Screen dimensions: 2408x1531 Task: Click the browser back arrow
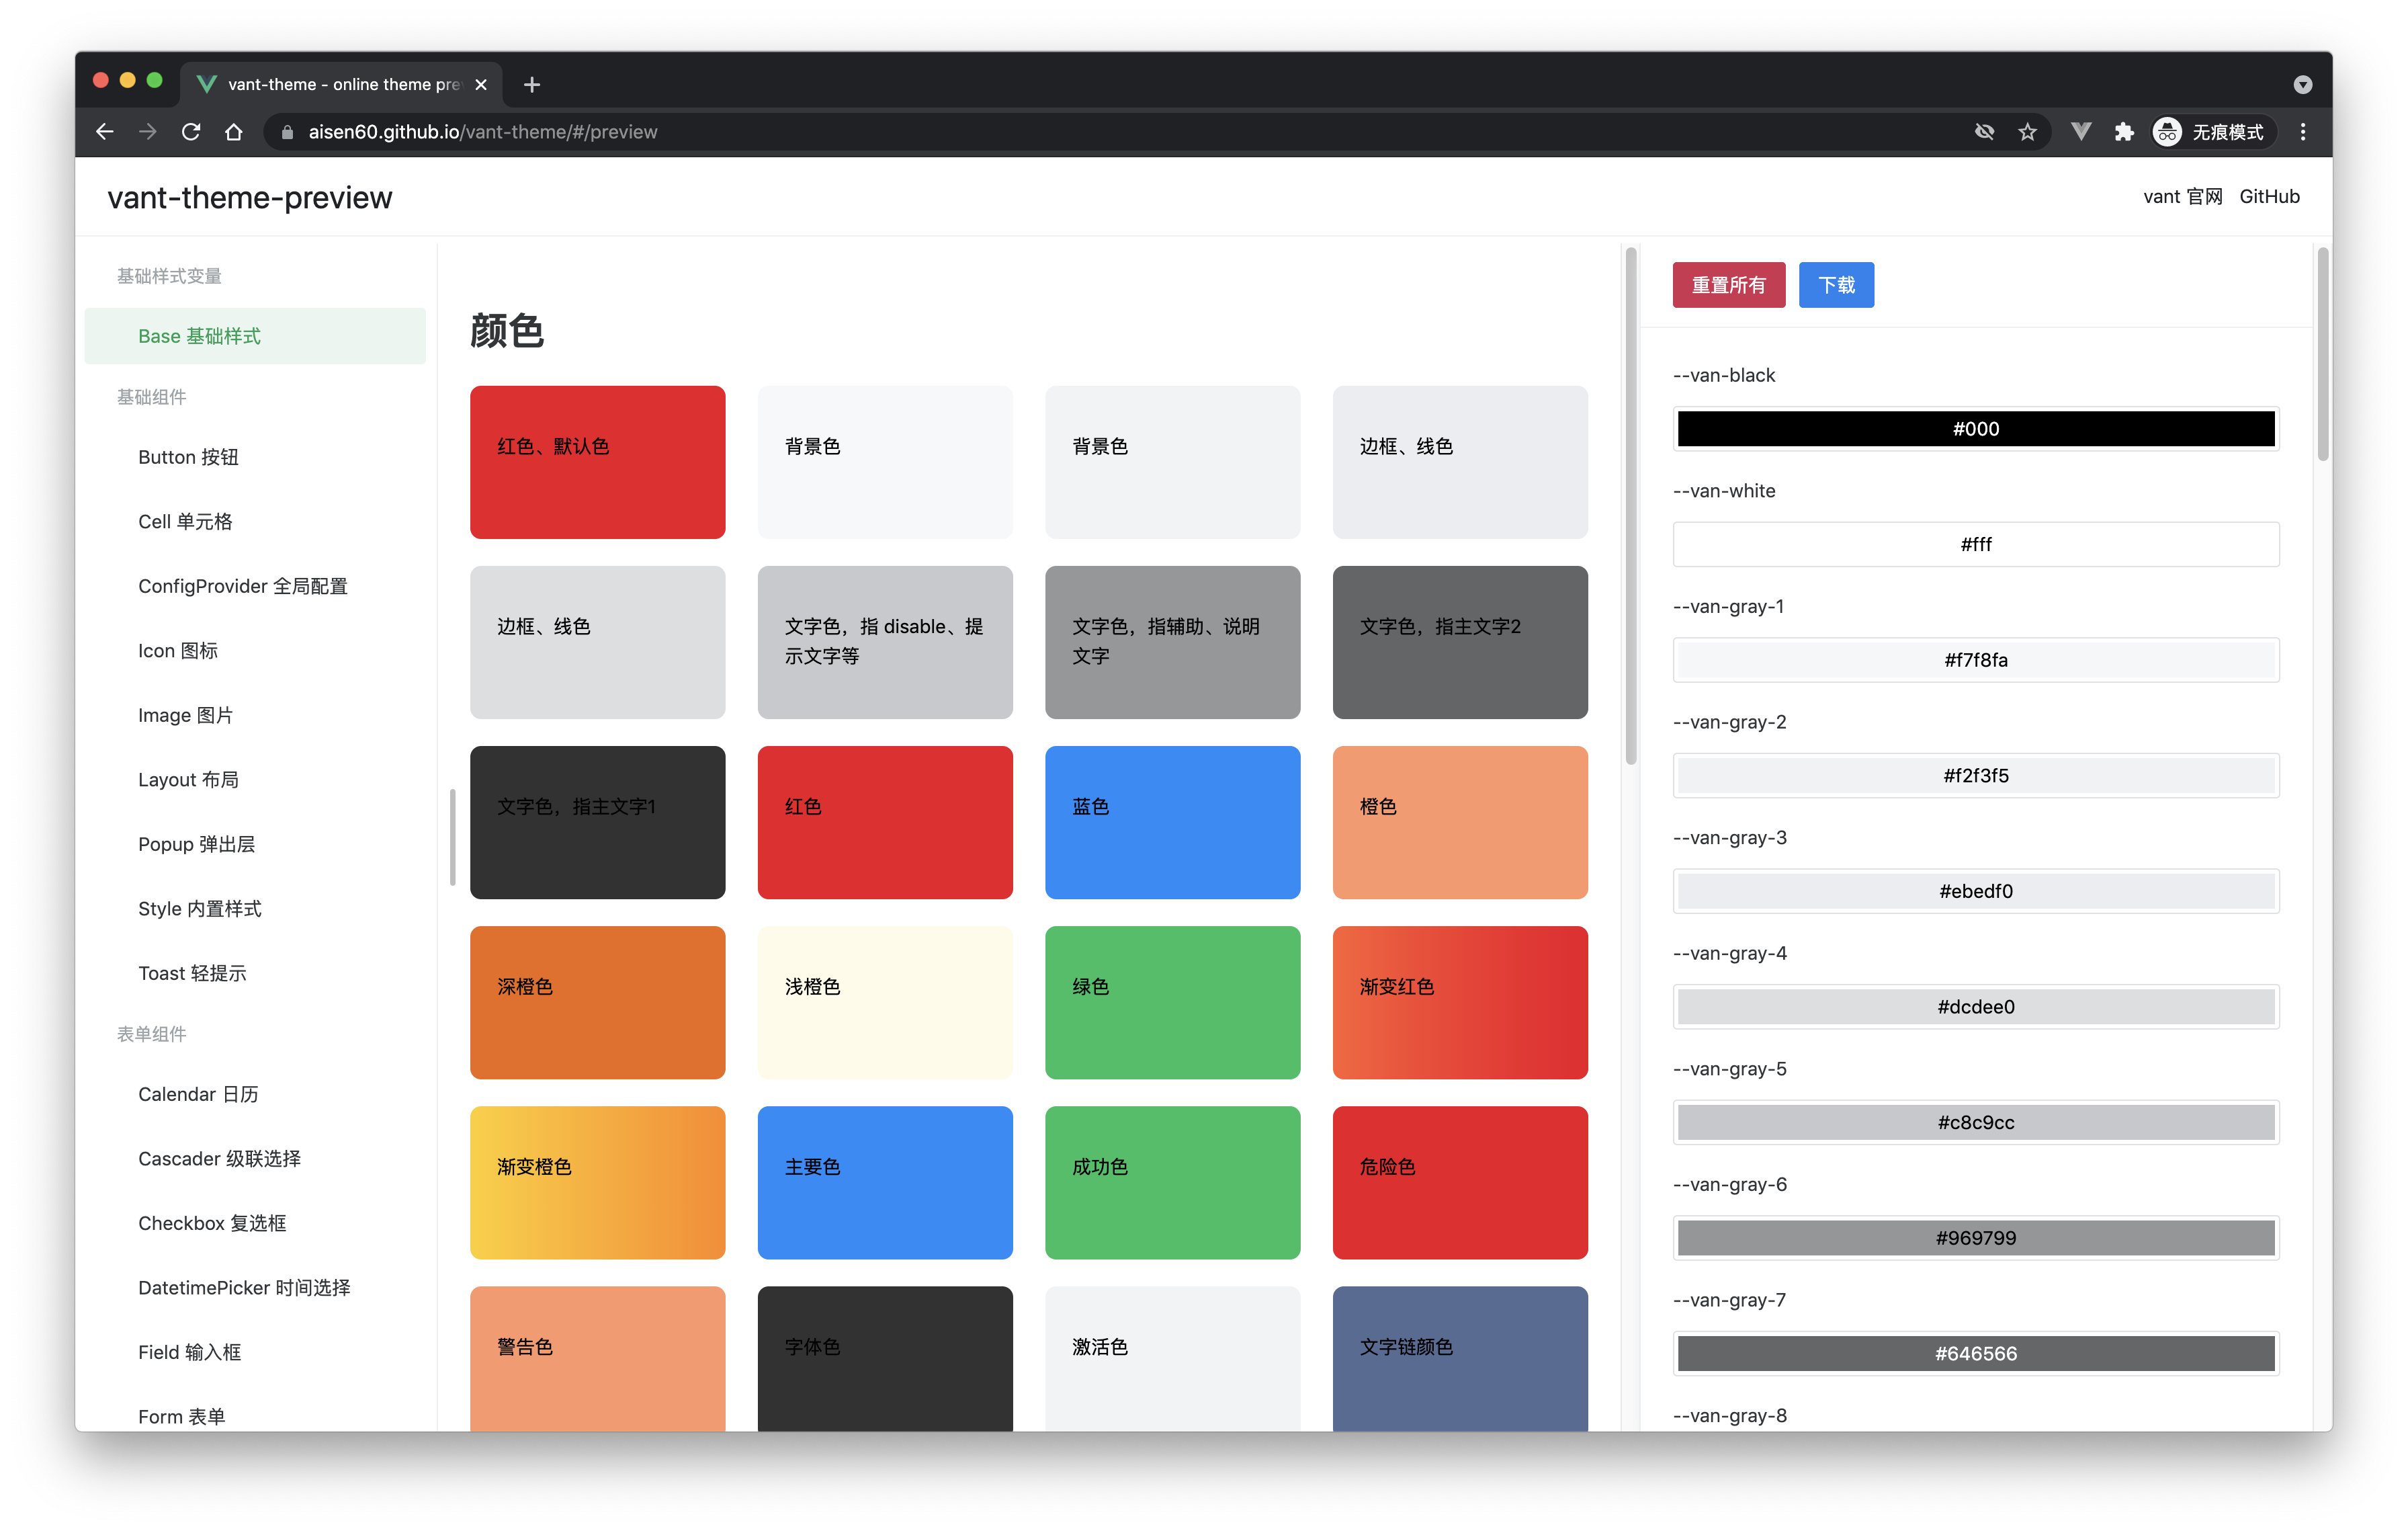[104, 131]
